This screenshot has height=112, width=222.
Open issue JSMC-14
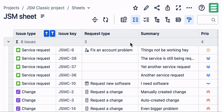[x=67, y=109]
